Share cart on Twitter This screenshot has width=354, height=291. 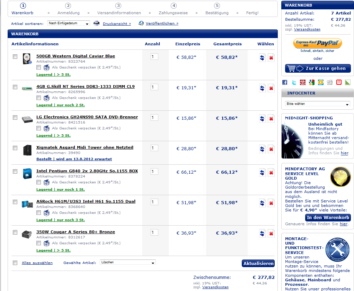coord(294,82)
